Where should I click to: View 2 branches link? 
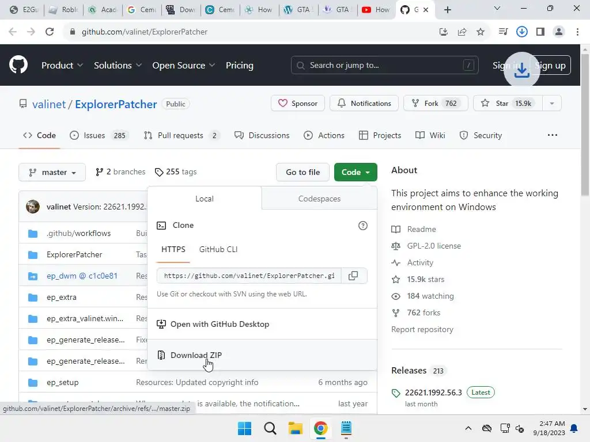pyautogui.click(x=120, y=172)
